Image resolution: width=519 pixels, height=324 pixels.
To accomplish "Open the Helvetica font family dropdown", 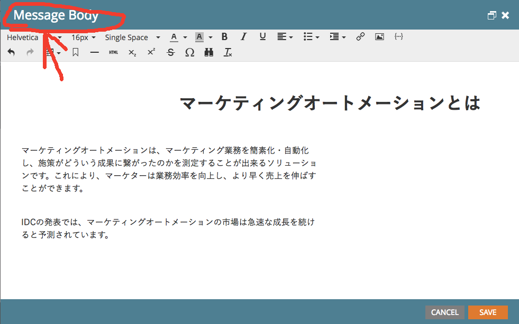I will 33,37.
